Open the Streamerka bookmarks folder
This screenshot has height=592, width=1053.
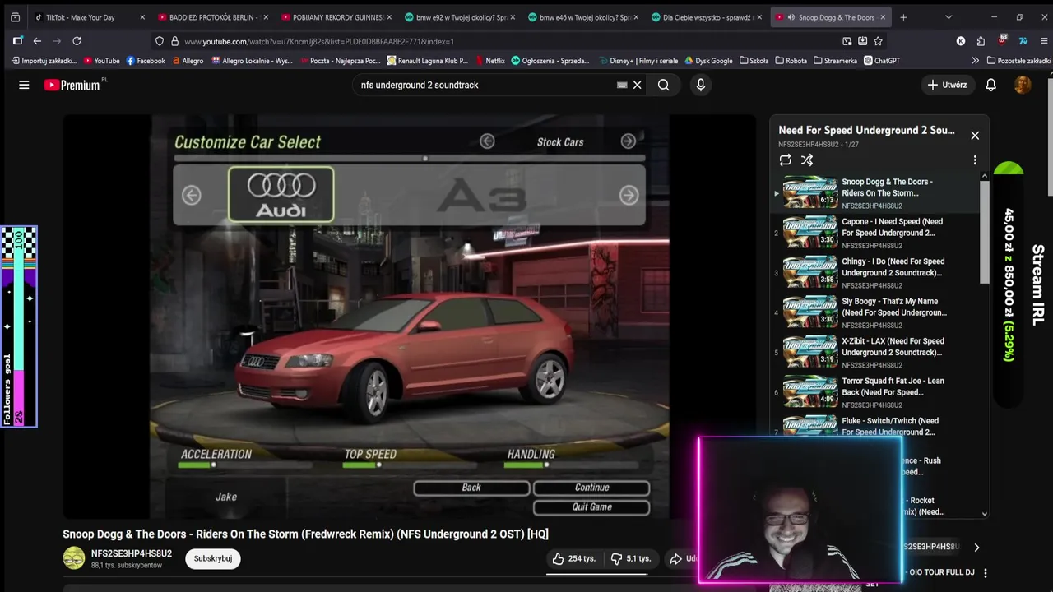[835, 61]
